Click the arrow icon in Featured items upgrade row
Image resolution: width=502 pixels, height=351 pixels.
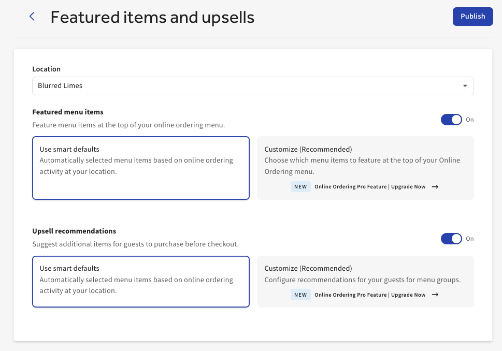[435, 187]
